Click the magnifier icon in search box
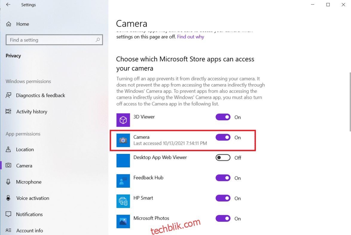This screenshot has width=351, height=235. pos(97,40)
